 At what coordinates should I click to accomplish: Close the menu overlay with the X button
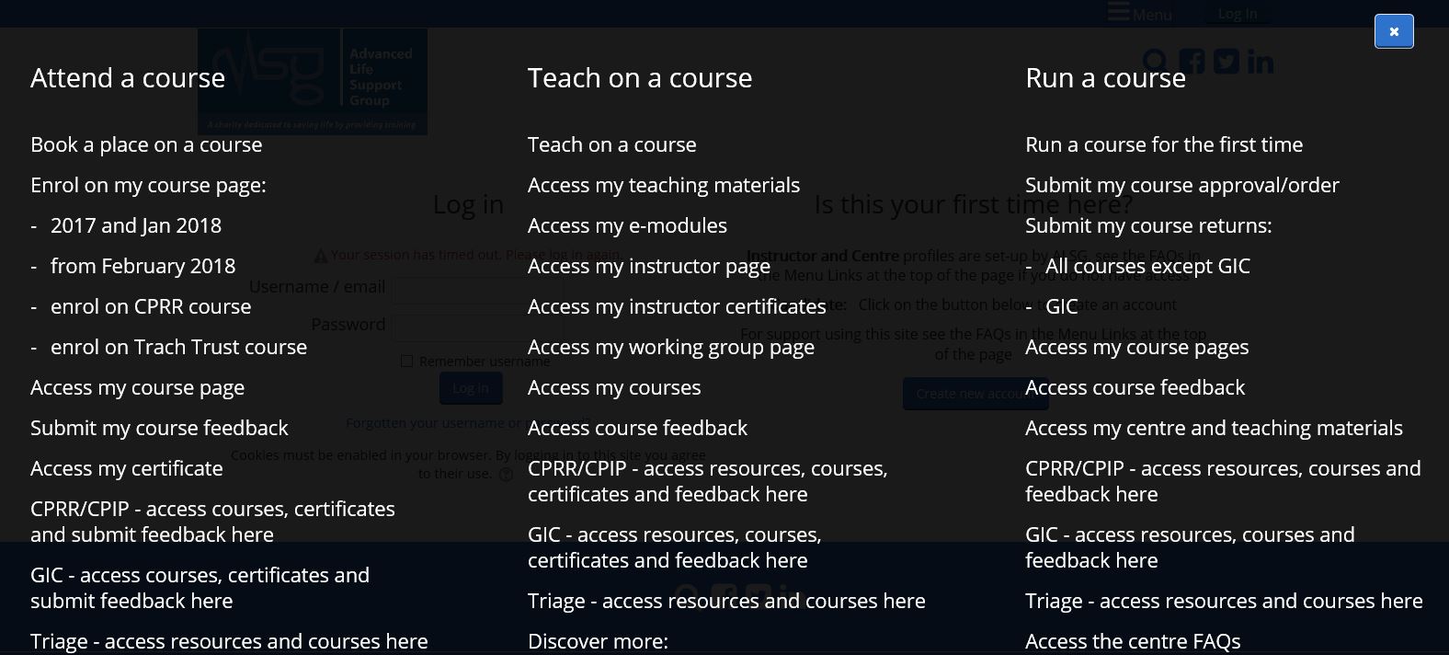[1393, 31]
